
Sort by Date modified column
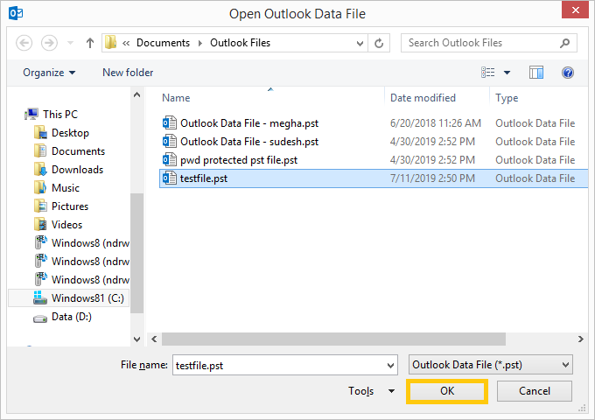423,98
